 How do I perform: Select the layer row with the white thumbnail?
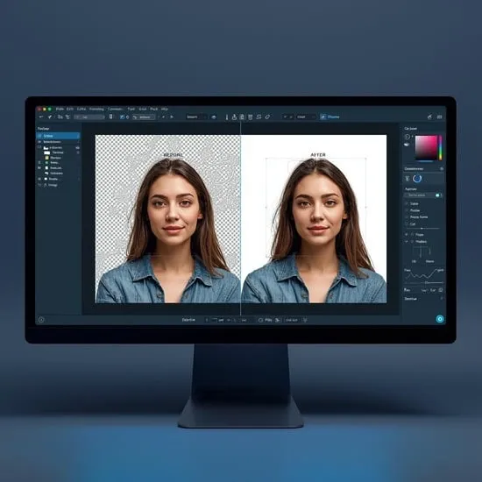(59, 152)
